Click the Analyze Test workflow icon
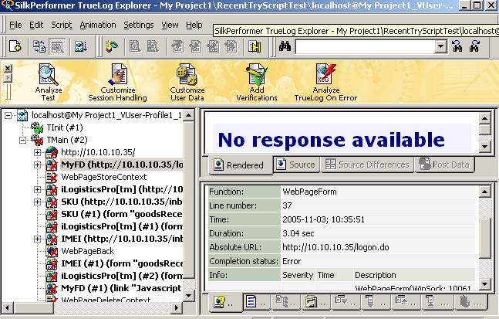Screen dimensions: 499x319 tap(49, 82)
